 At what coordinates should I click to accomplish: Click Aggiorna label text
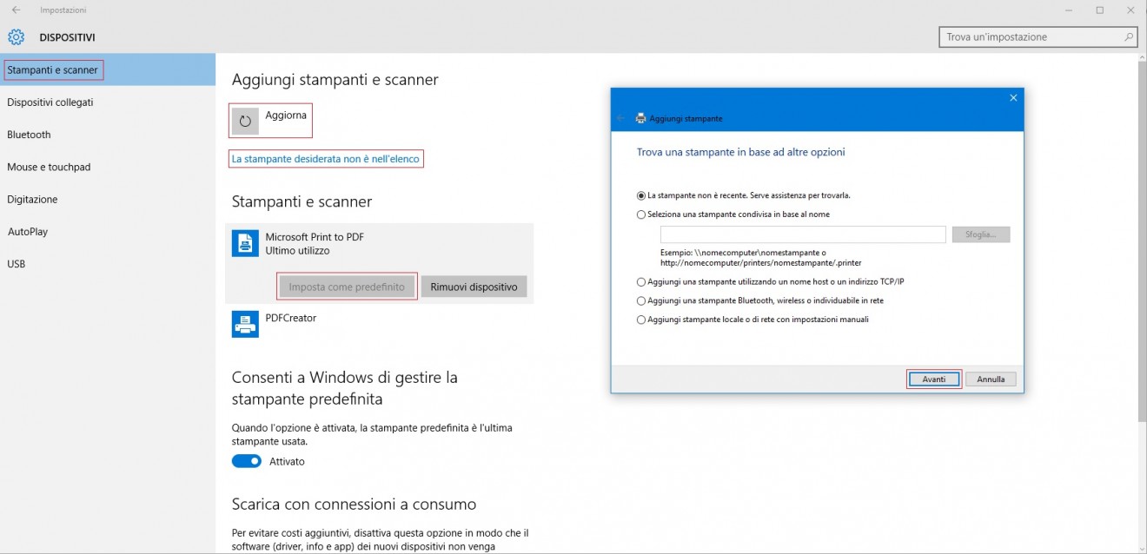tap(286, 115)
